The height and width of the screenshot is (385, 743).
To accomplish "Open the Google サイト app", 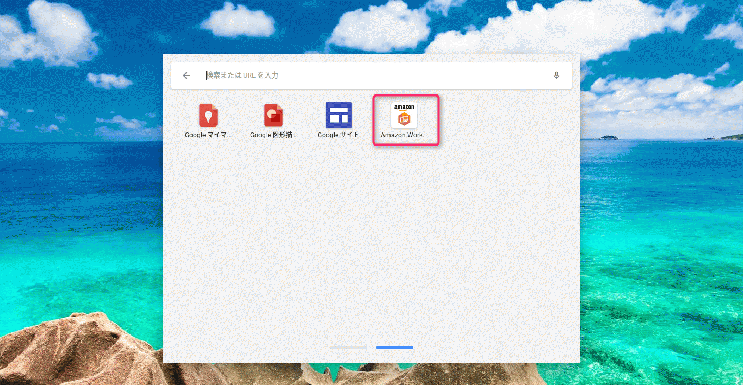I will (339, 115).
